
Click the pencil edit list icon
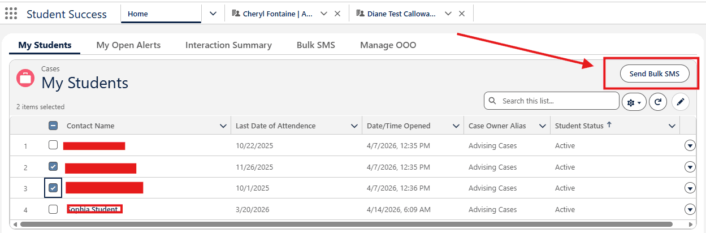coord(681,102)
